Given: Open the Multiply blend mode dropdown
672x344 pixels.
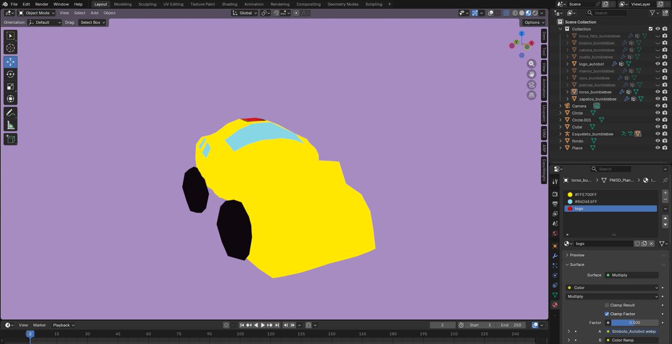Looking at the screenshot, I should (x=613, y=296).
